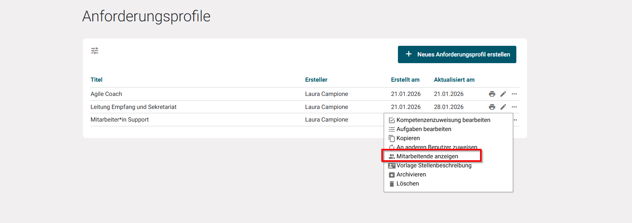The width and height of the screenshot is (632, 223).
Task: Click Kopieren in the context menu
Action: pyautogui.click(x=408, y=138)
